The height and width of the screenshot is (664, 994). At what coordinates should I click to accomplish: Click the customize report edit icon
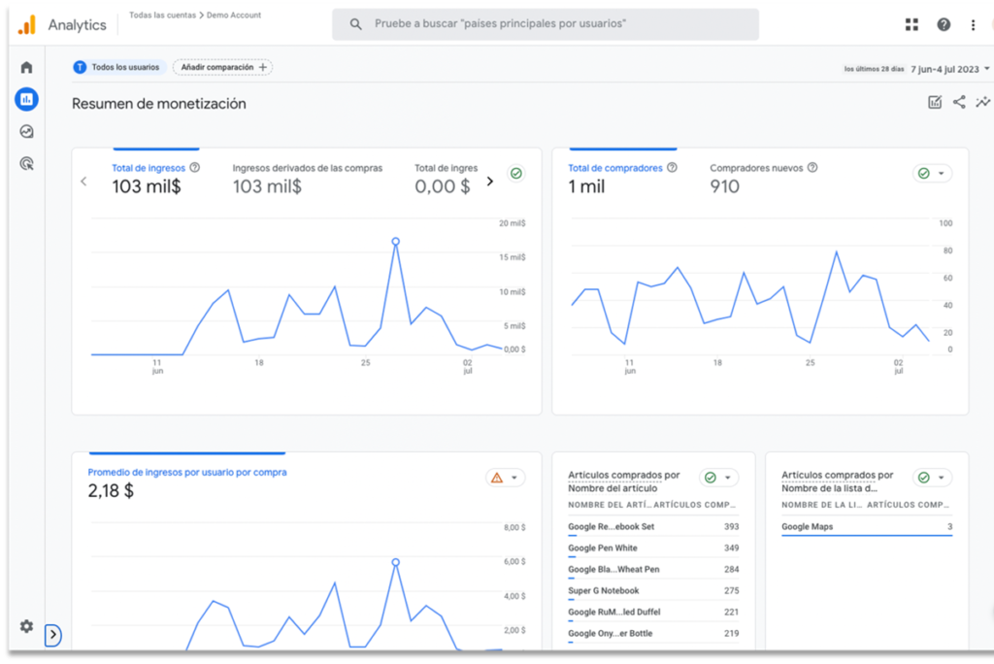pos(935,102)
